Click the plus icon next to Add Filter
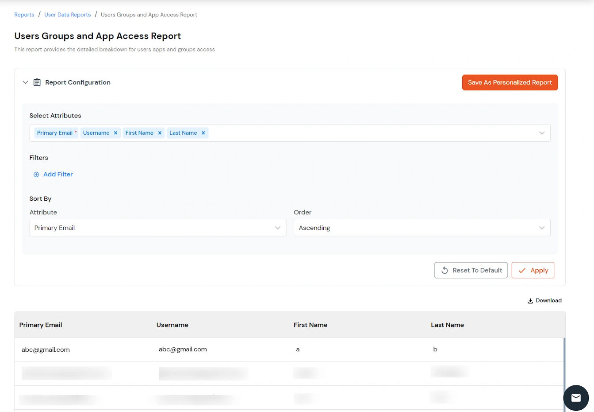 (36, 174)
